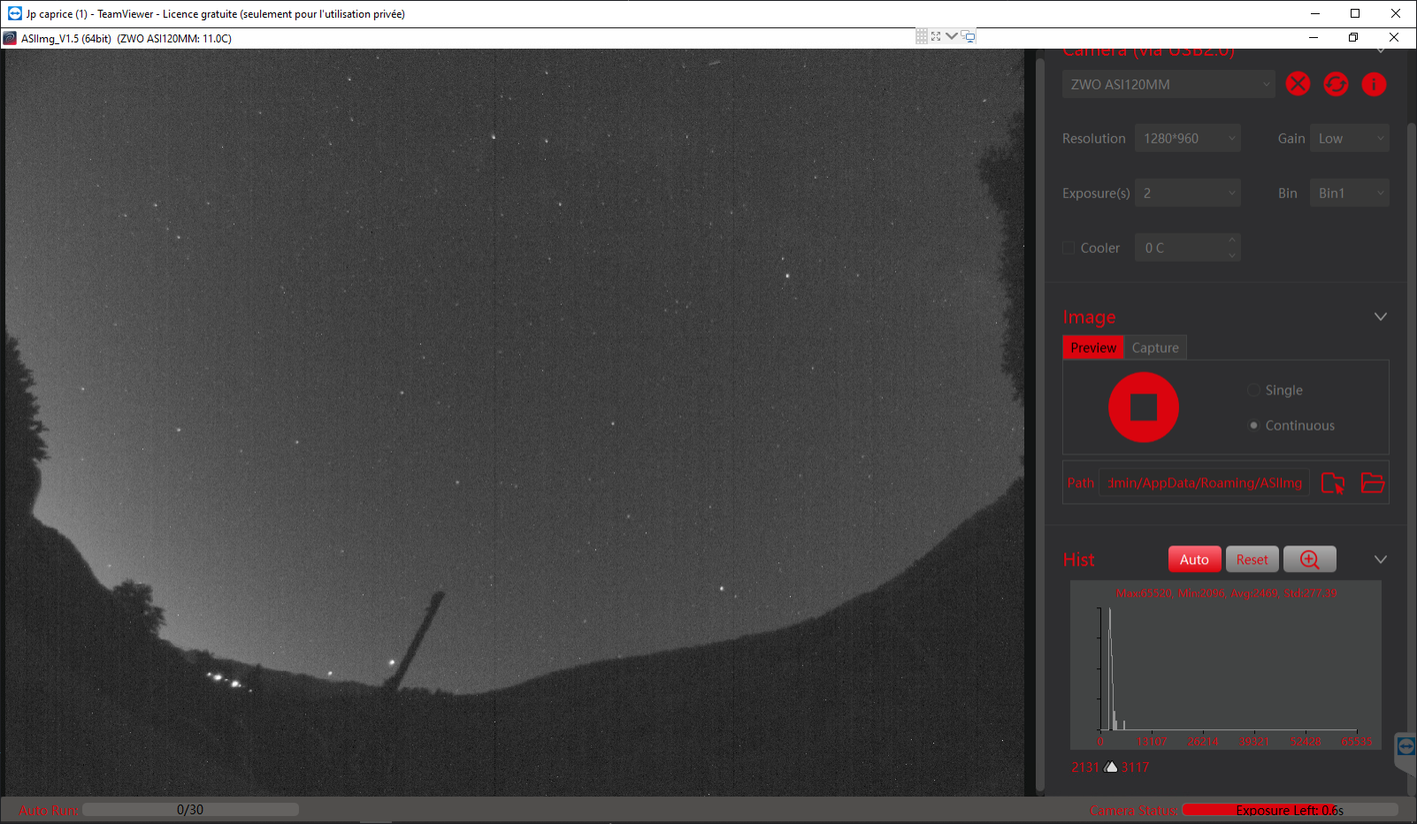Select the Single capture radio button
Image resolution: width=1417 pixels, height=824 pixels.
1253,390
